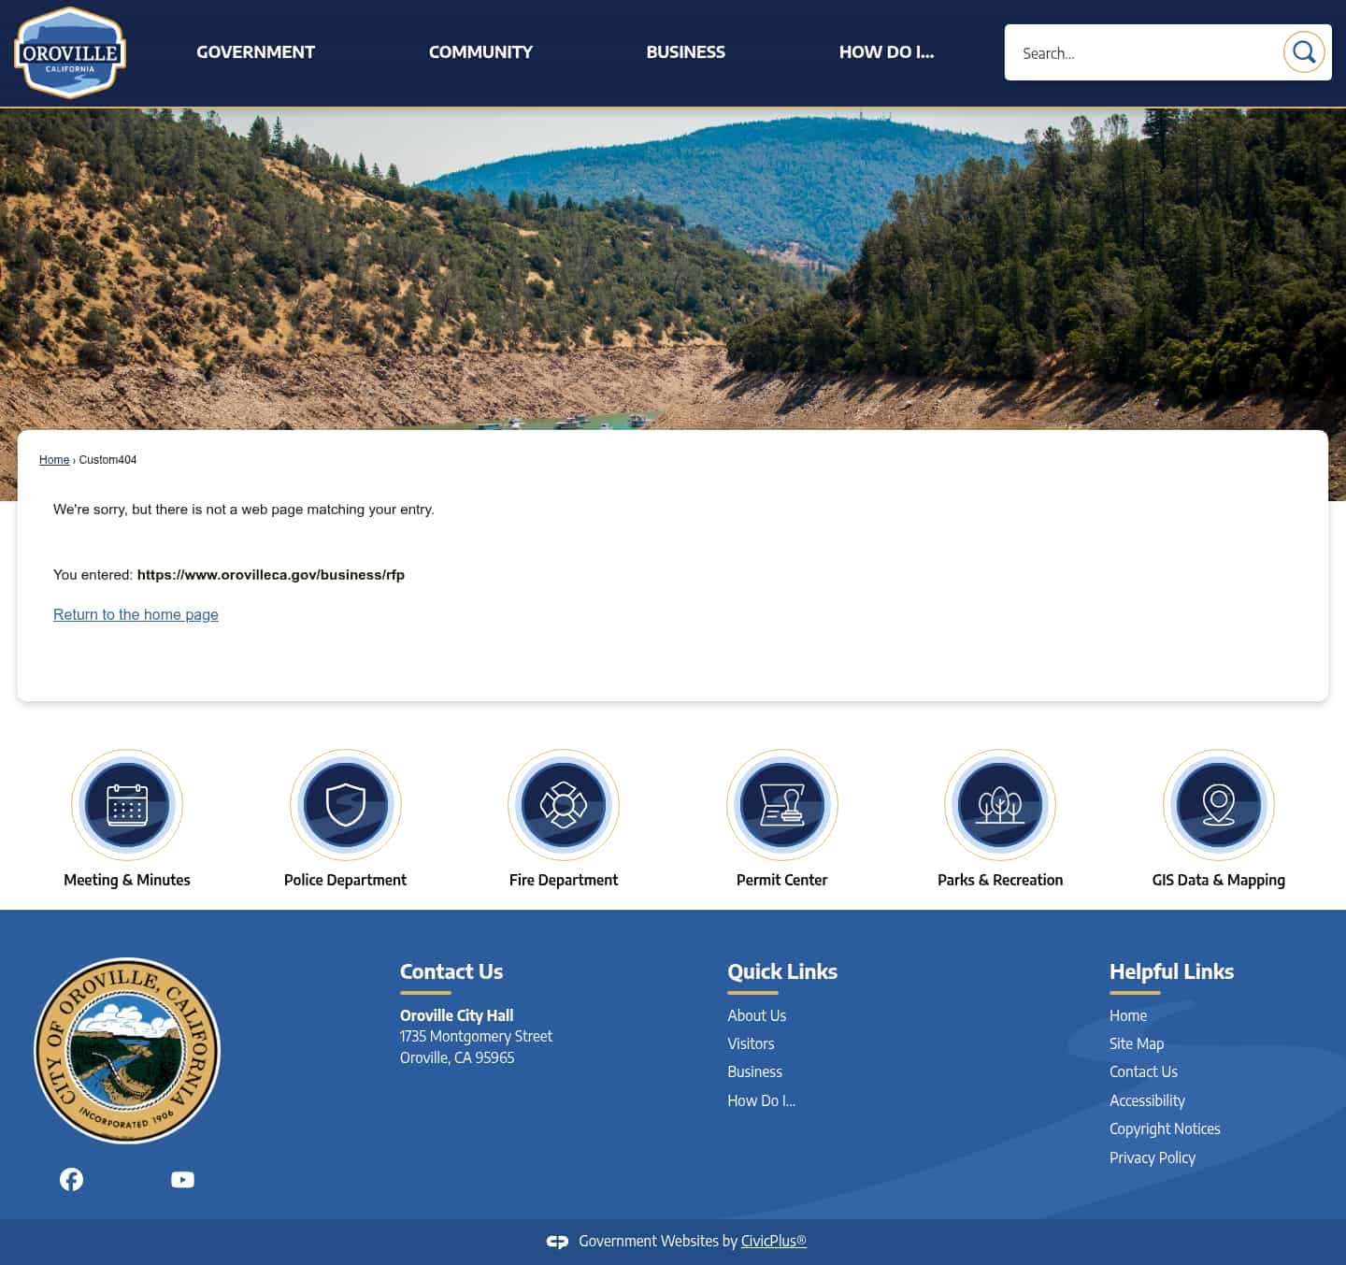Open the GOVERNMENT menu
Screen dimensions: 1346x1265
point(255,51)
